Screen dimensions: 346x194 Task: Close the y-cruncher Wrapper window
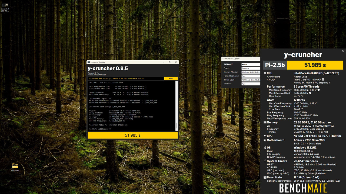click(175, 62)
